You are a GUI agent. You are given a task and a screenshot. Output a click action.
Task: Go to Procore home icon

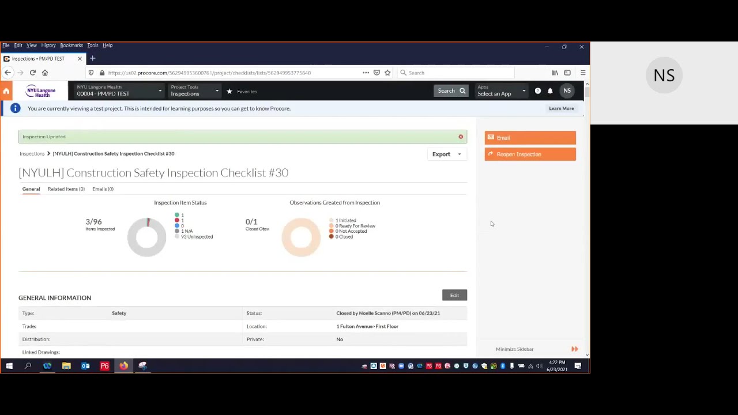(6, 91)
